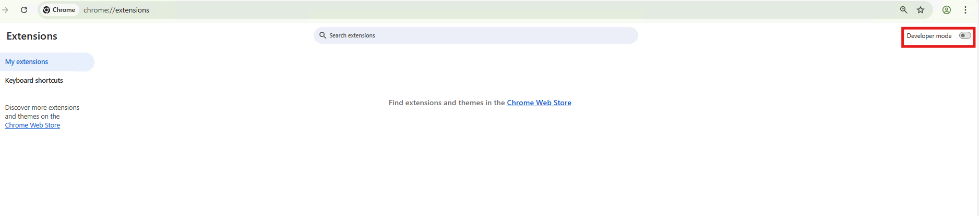Click the Chrome label in address chip
979x216 pixels.
(64, 10)
